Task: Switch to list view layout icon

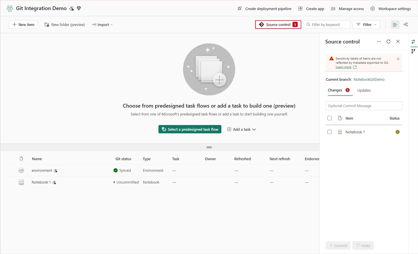Action: coord(395,25)
